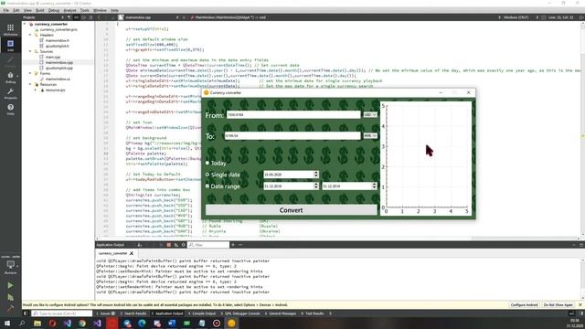The image size is (585, 329).
Task: Open the Welcome mode in Qt Creator sidebar
Action: tap(10, 29)
